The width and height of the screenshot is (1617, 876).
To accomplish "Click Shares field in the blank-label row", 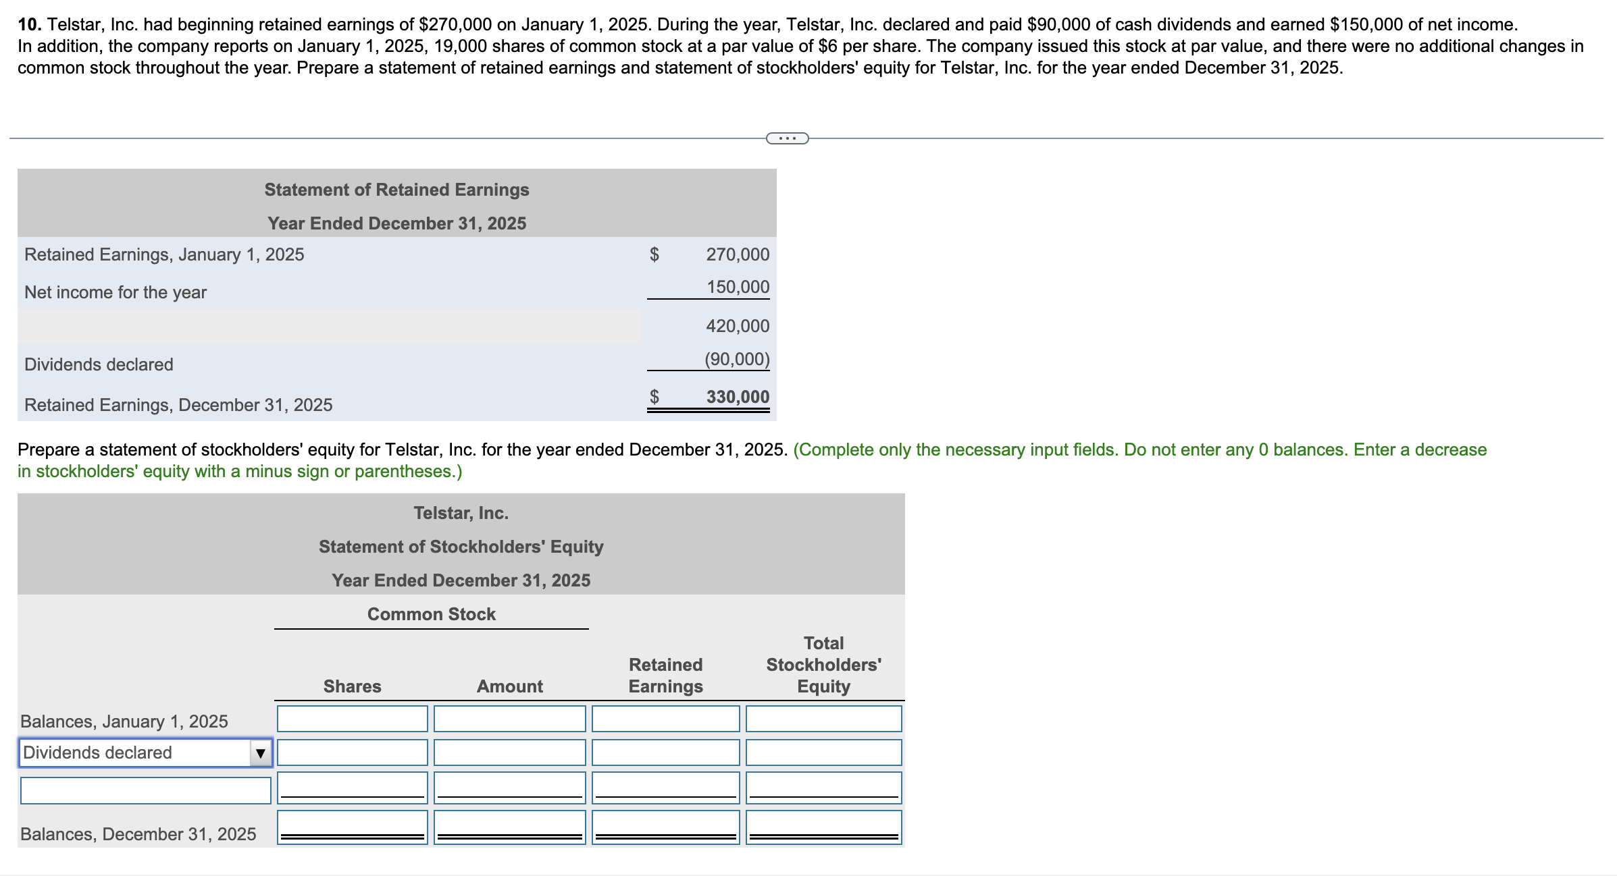I will click(x=352, y=788).
